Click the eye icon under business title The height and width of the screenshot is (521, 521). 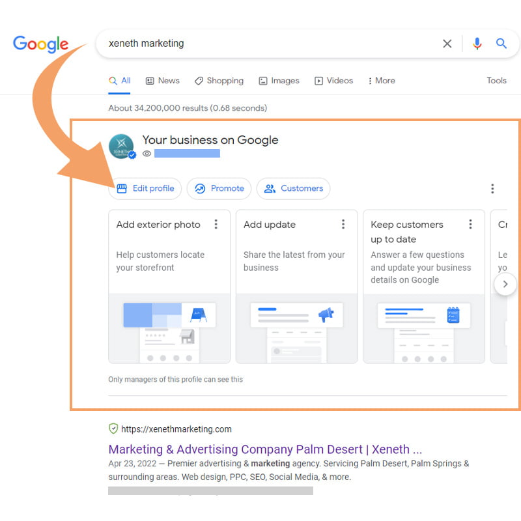(x=147, y=154)
